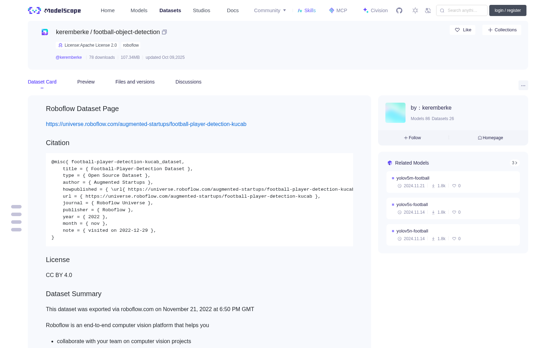
Task: Open the Models section
Action: [139, 10]
